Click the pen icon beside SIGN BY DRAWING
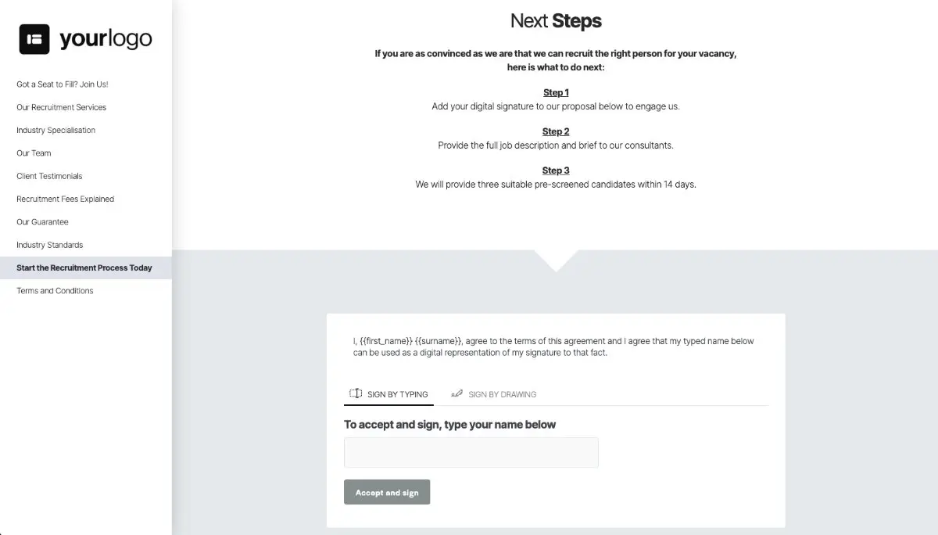Viewport: 938px width, 535px height. pos(456,393)
